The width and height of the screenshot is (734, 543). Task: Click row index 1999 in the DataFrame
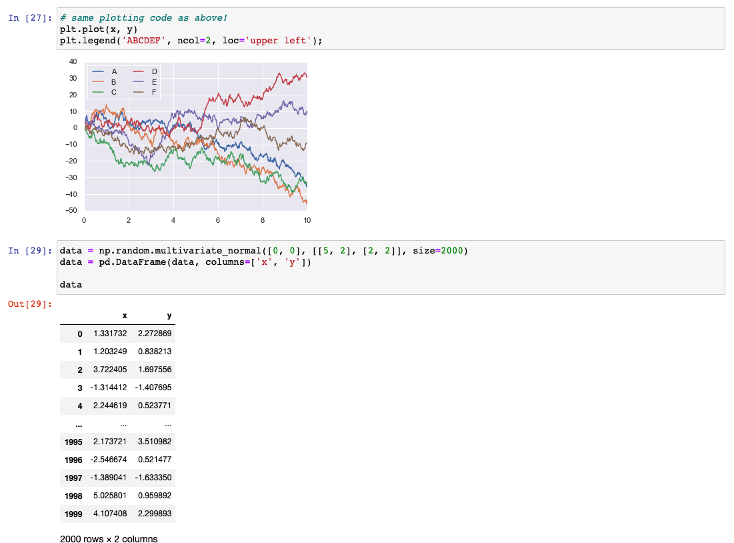click(73, 514)
